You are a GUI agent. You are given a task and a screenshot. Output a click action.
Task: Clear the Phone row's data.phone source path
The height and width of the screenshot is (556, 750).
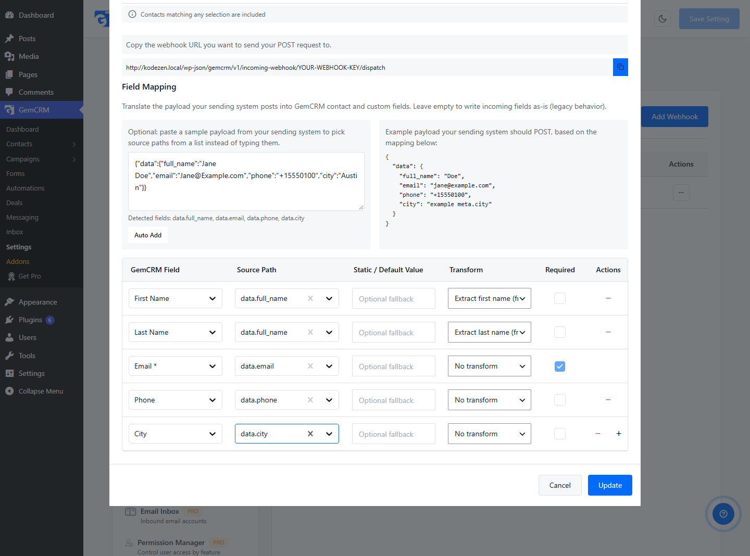click(310, 400)
